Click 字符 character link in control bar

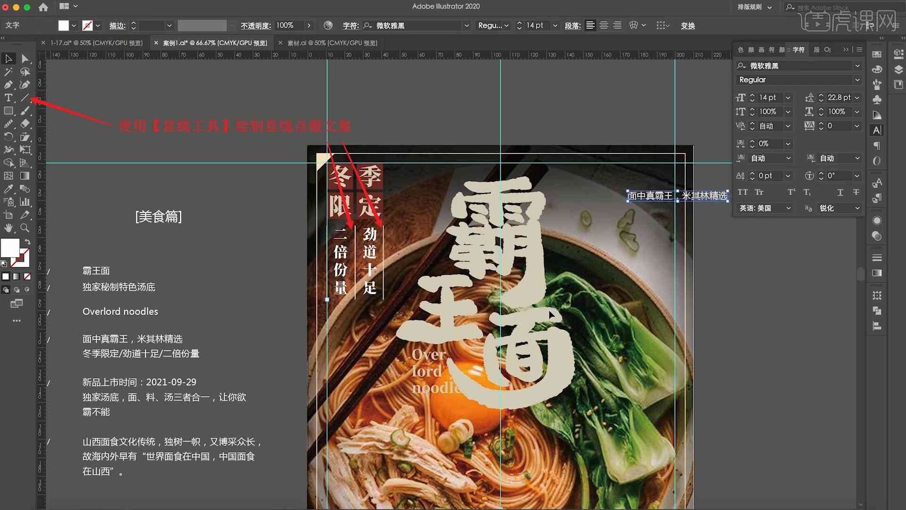(x=351, y=25)
